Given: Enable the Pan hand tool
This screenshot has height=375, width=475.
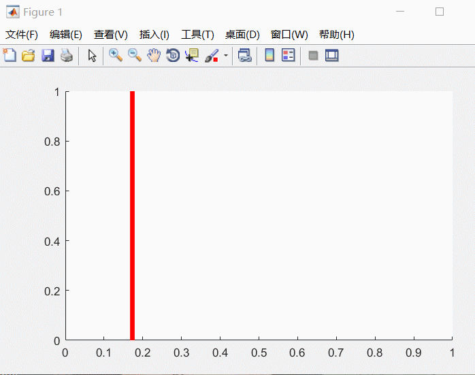Looking at the screenshot, I should tap(154, 55).
